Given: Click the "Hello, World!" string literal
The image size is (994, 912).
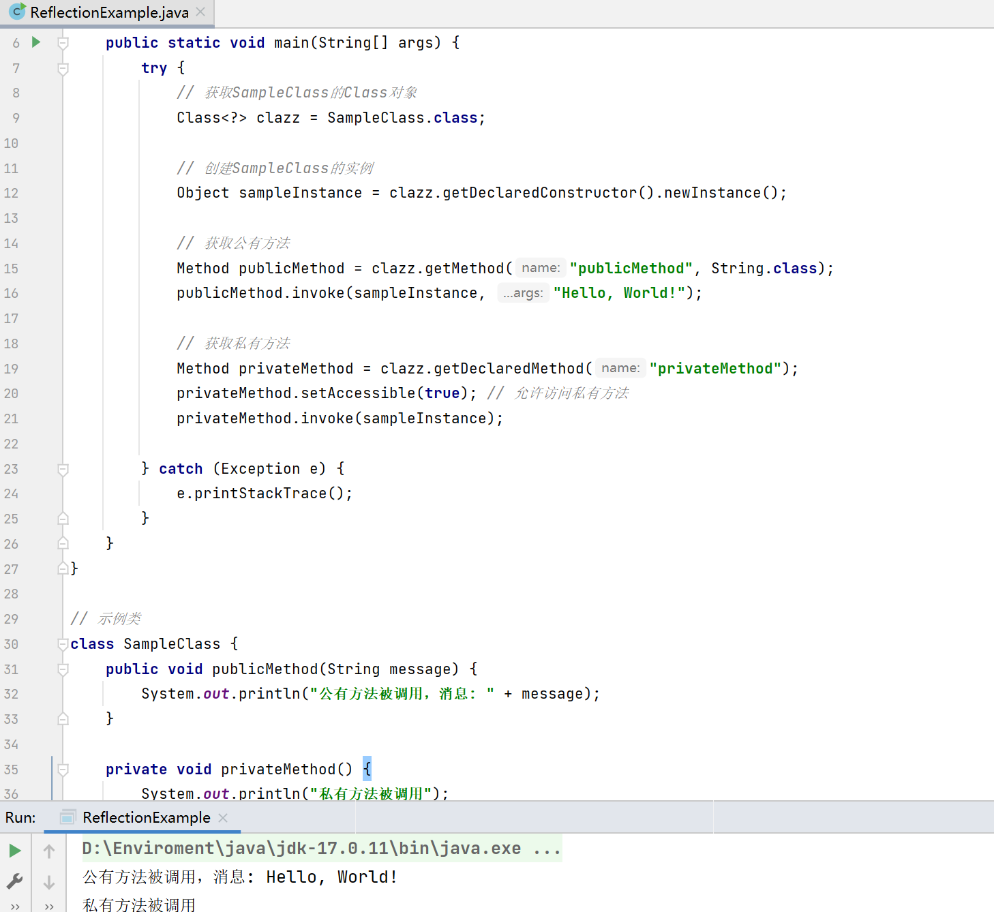Looking at the screenshot, I should (619, 293).
